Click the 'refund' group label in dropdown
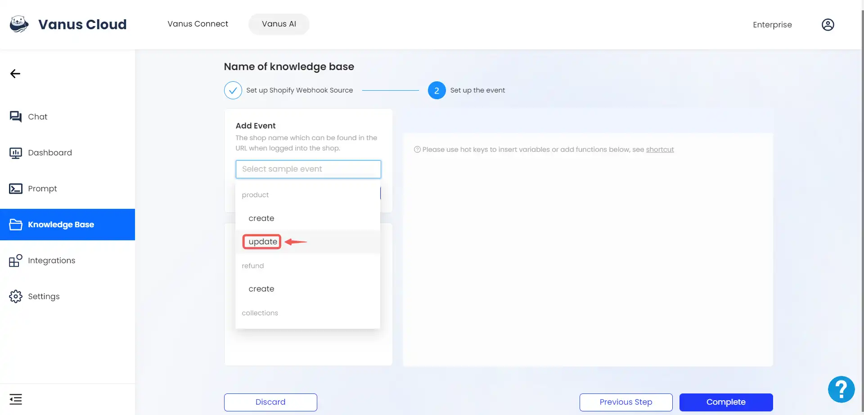This screenshot has width=864, height=415. coord(253,266)
